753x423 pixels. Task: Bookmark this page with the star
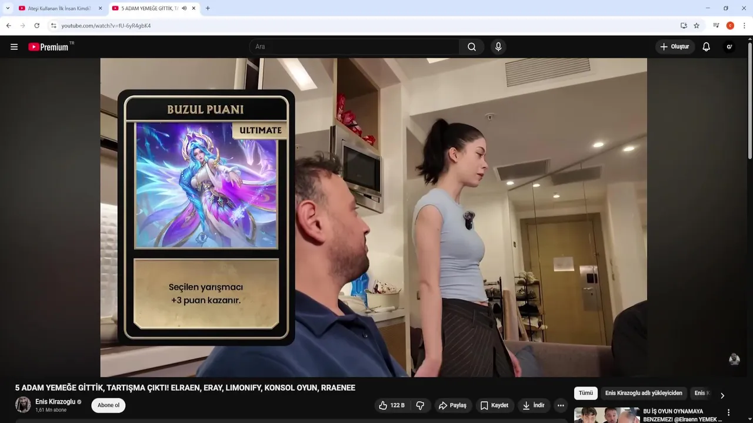coord(697,26)
